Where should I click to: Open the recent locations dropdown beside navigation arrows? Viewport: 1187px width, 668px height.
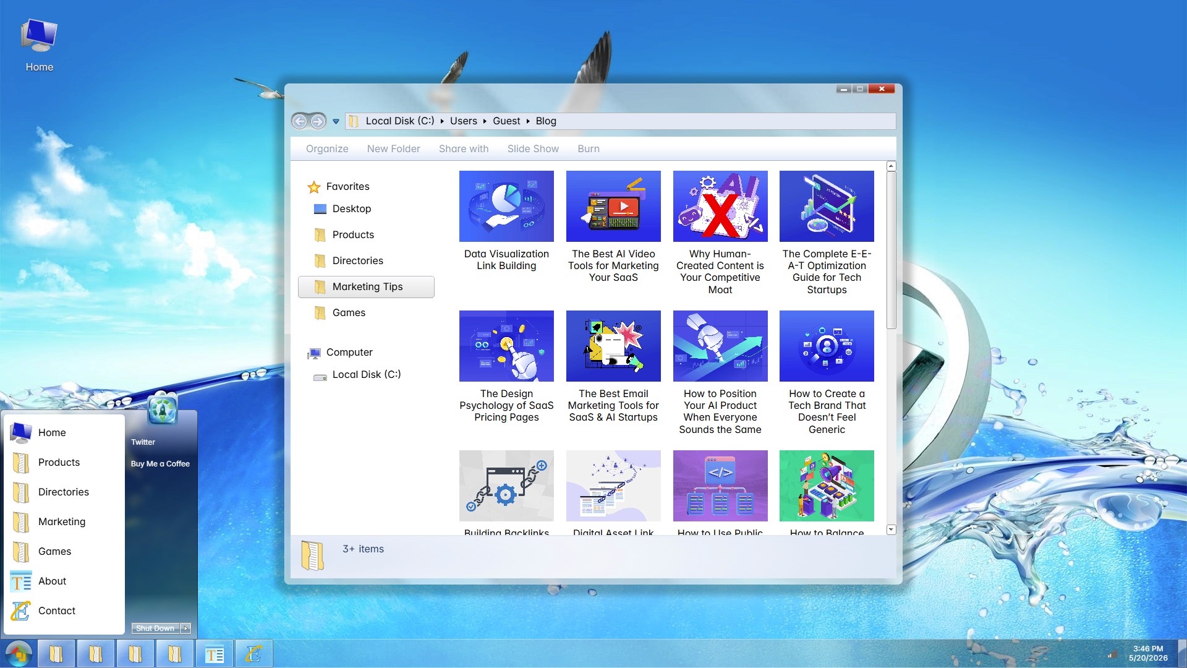pos(336,121)
